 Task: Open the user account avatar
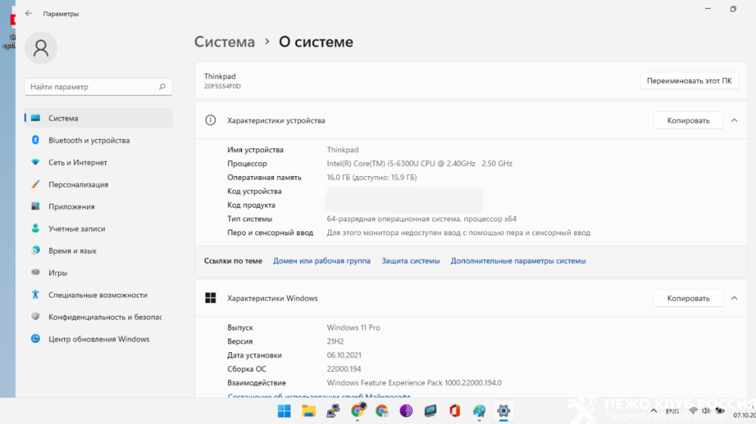(41, 48)
